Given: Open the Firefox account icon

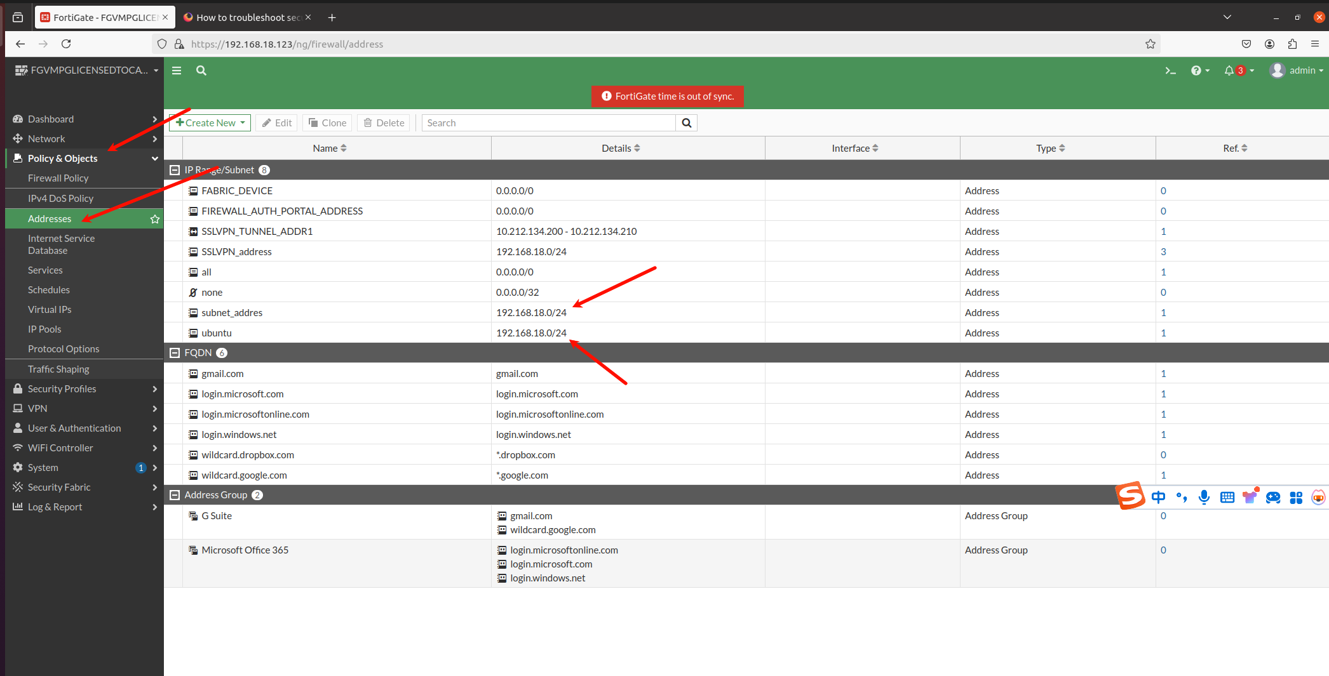Looking at the screenshot, I should (1269, 44).
